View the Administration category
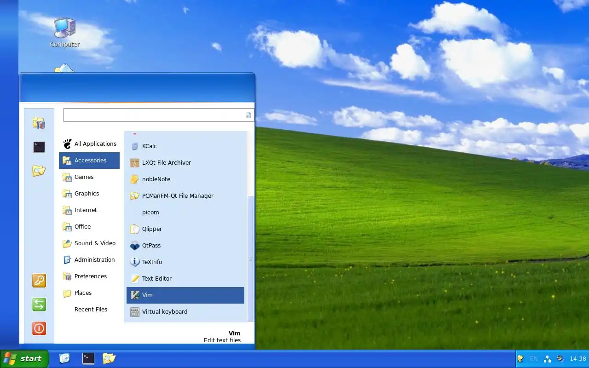This screenshot has height=368, width=589. tap(89, 259)
